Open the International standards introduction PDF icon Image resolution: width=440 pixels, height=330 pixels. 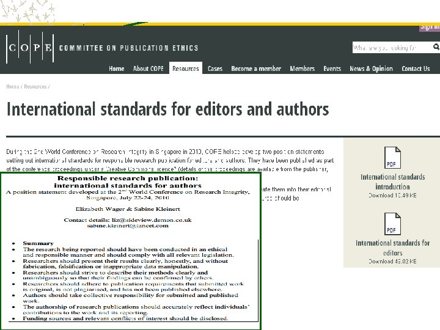coord(392,158)
